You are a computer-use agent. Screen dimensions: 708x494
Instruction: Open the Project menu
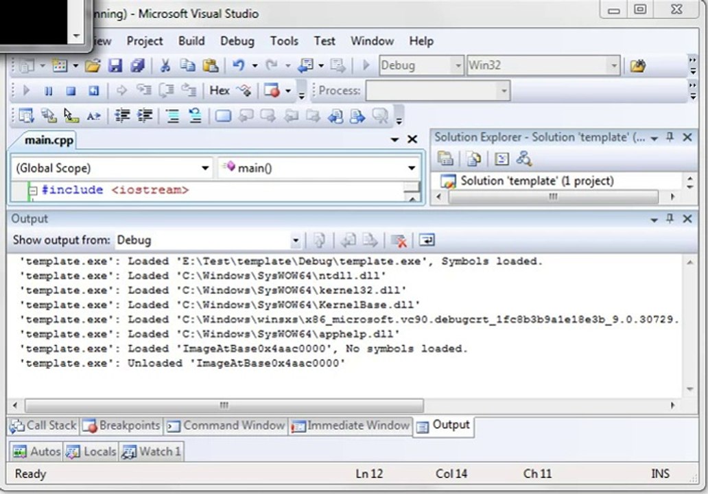click(145, 41)
